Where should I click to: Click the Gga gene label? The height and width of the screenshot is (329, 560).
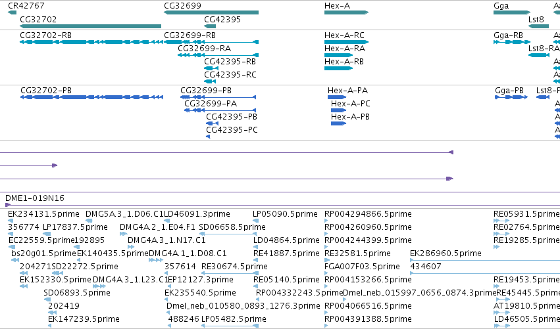[x=501, y=6]
